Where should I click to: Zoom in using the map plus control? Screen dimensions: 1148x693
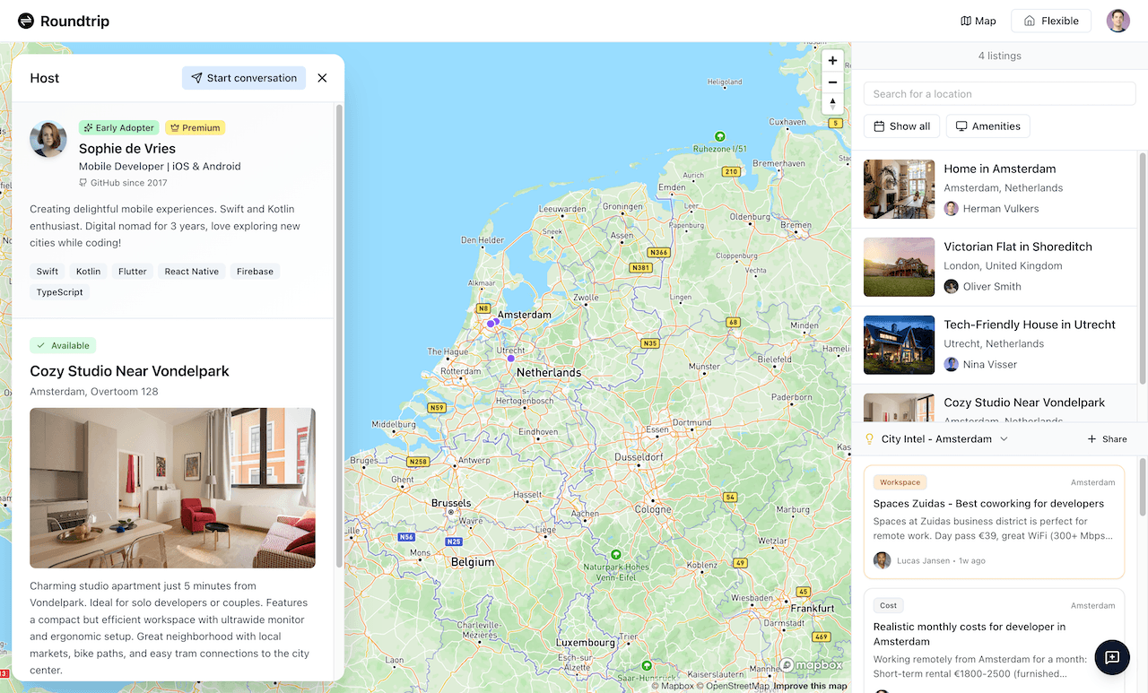click(832, 60)
